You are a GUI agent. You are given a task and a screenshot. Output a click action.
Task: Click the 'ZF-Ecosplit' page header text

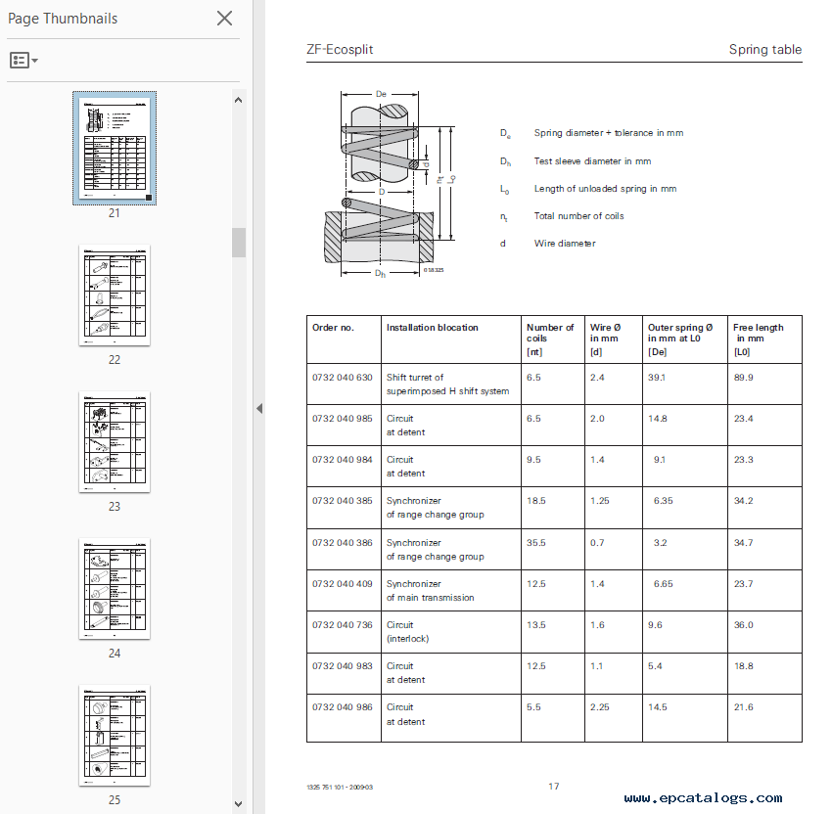coord(340,49)
